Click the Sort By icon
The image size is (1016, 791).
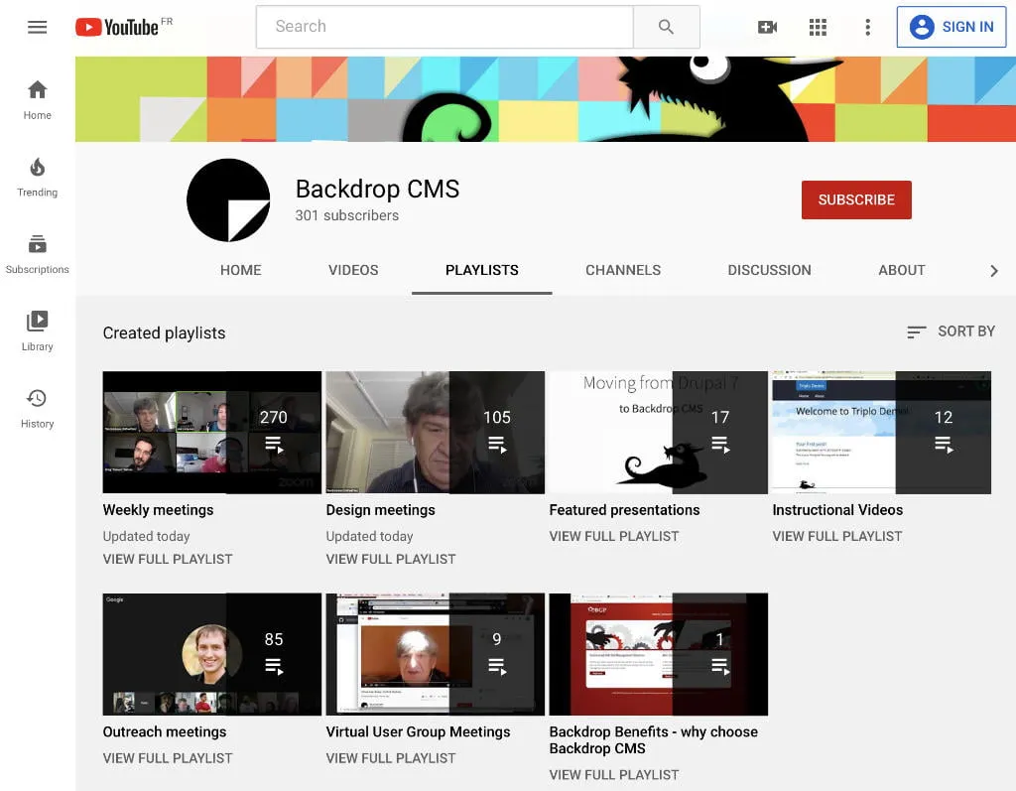point(916,331)
